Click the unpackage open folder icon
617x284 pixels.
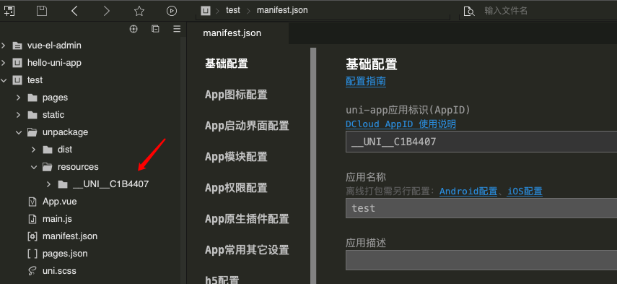tap(32, 132)
